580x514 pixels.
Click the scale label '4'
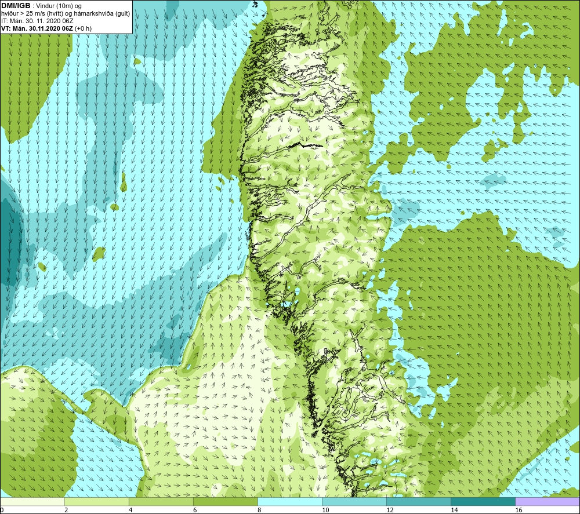tap(130, 511)
